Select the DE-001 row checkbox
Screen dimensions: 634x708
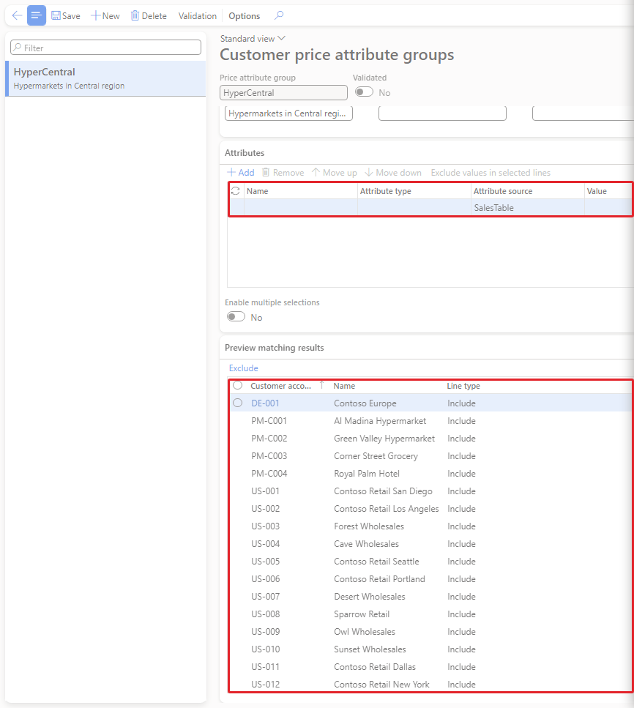(237, 403)
